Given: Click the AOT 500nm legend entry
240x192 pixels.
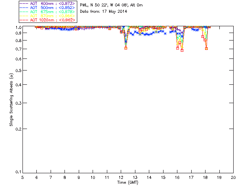Looking at the screenshot, I should tap(47, 7).
